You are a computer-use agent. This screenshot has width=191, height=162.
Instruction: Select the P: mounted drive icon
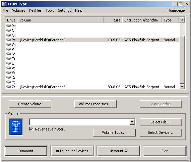pyautogui.click(x=9, y=40)
